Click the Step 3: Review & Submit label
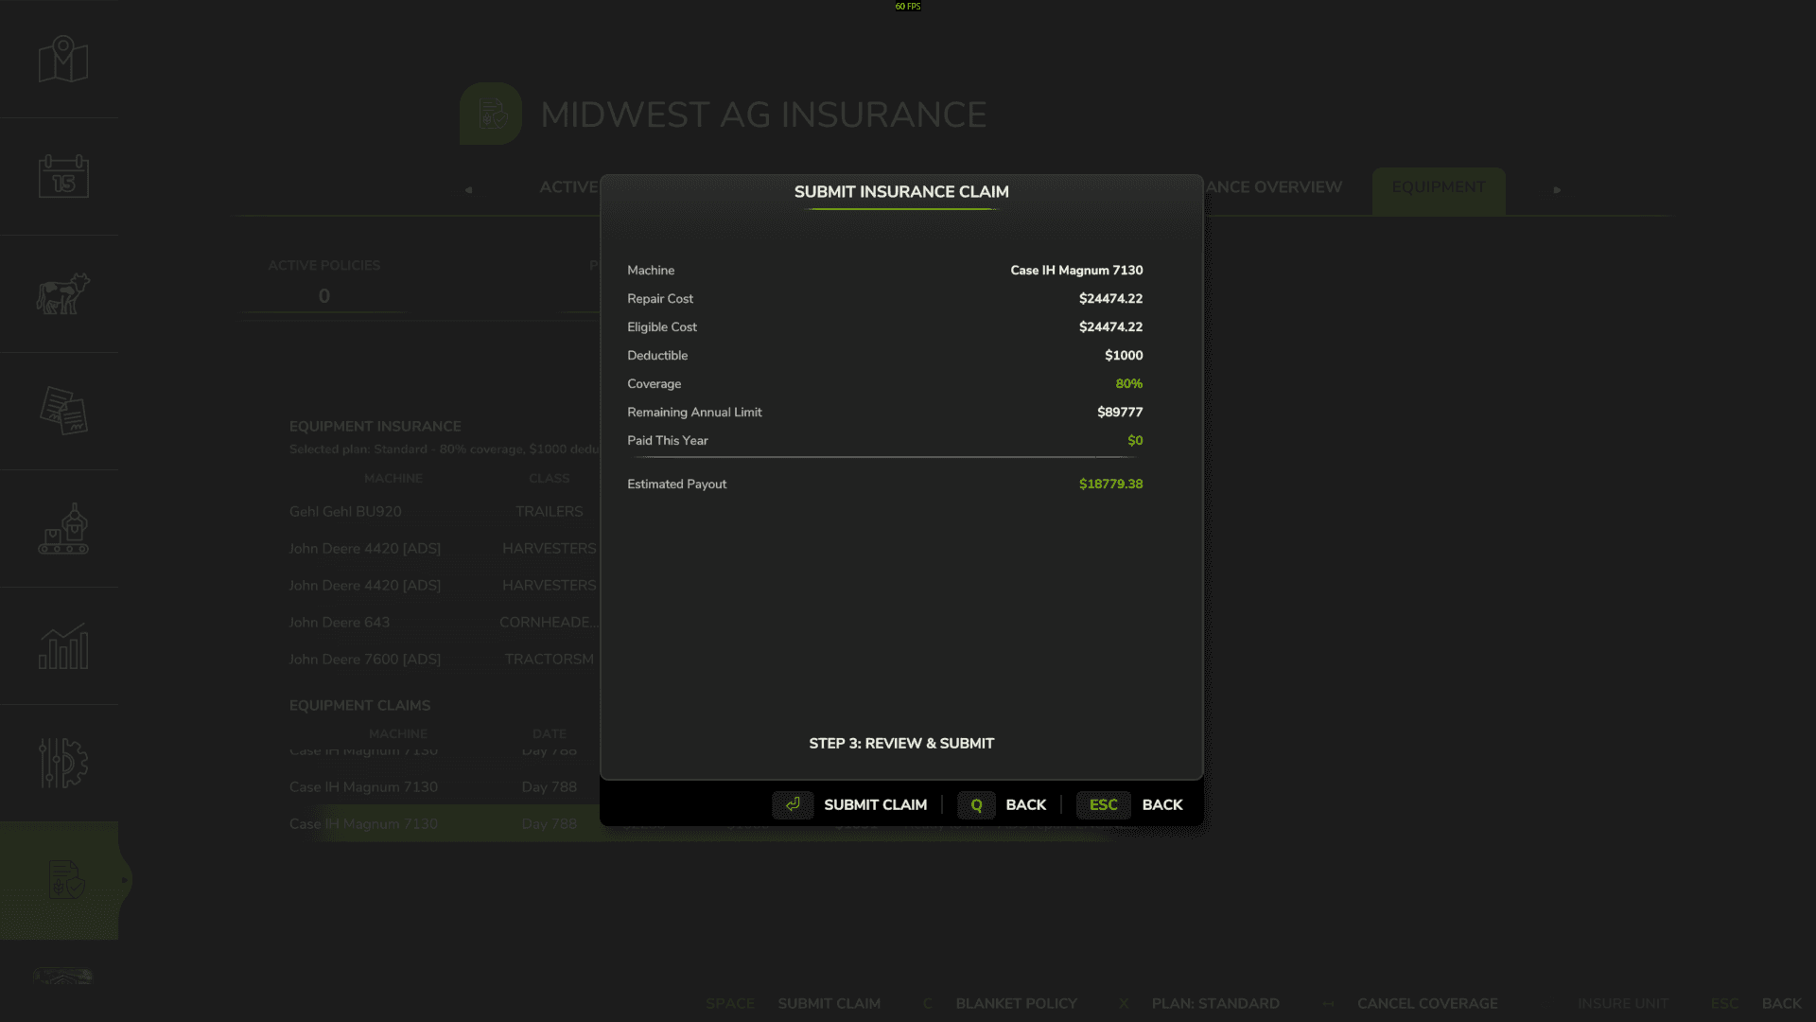The image size is (1816, 1022). [x=901, y=743]
